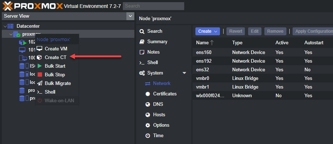
Task: Select the ens192 row
Action: (263, 61)
